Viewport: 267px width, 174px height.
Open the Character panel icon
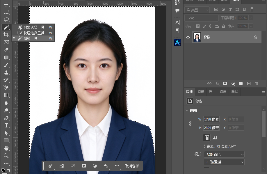pos(177,22)
